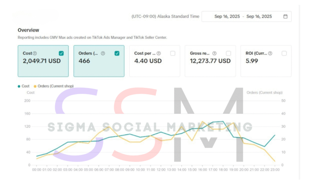Select the ROI 5.99 metric card
328x183 pixels.
point(266,64)
